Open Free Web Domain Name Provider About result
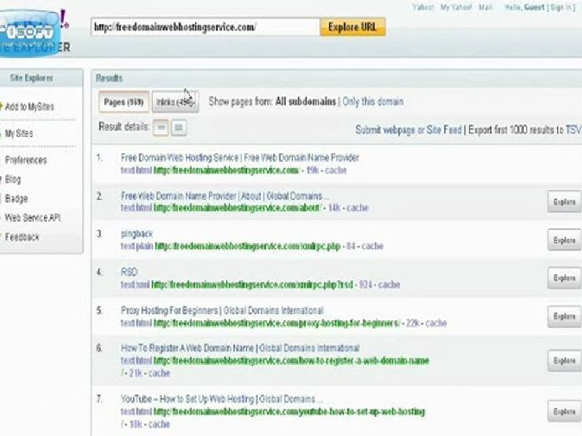Viewport: 582px width, 436px height. click(224, 196)
